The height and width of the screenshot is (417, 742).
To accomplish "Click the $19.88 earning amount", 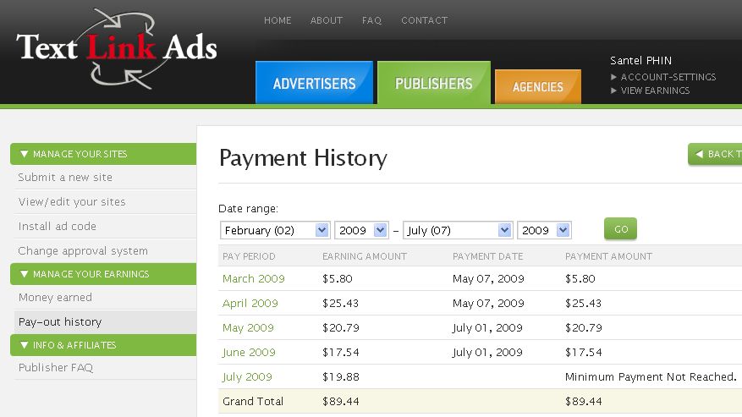I will (341, 376).
